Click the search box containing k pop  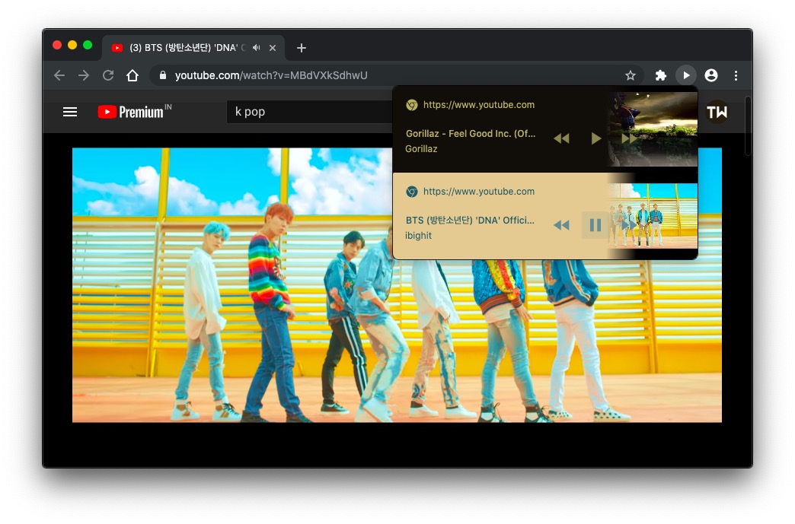305,112
